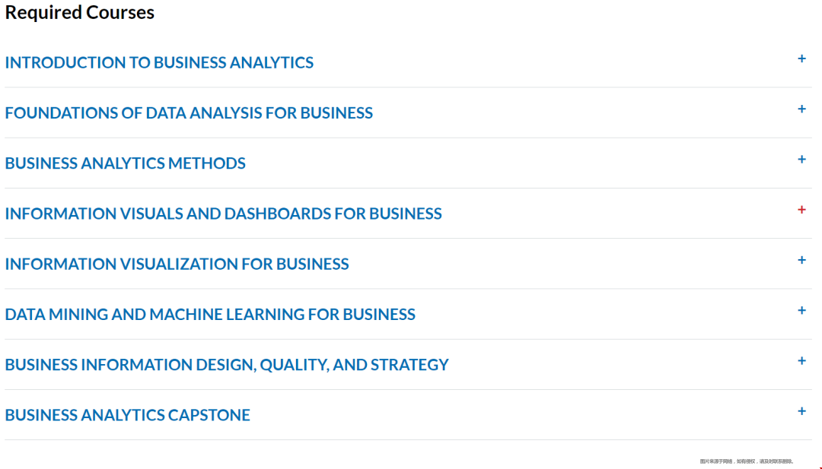The height and width of the screenshot is (469, 822).
Task: Open the Introduction to Business Analytics course title
Action: [x=159, y=62]
